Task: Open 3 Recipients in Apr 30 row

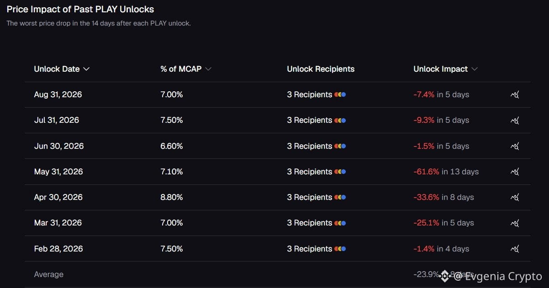Action: click(309, 197)
